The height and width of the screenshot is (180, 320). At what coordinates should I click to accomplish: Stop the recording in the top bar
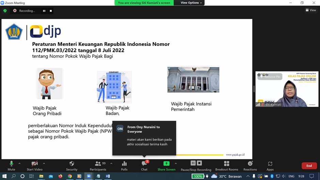[51, 11]
